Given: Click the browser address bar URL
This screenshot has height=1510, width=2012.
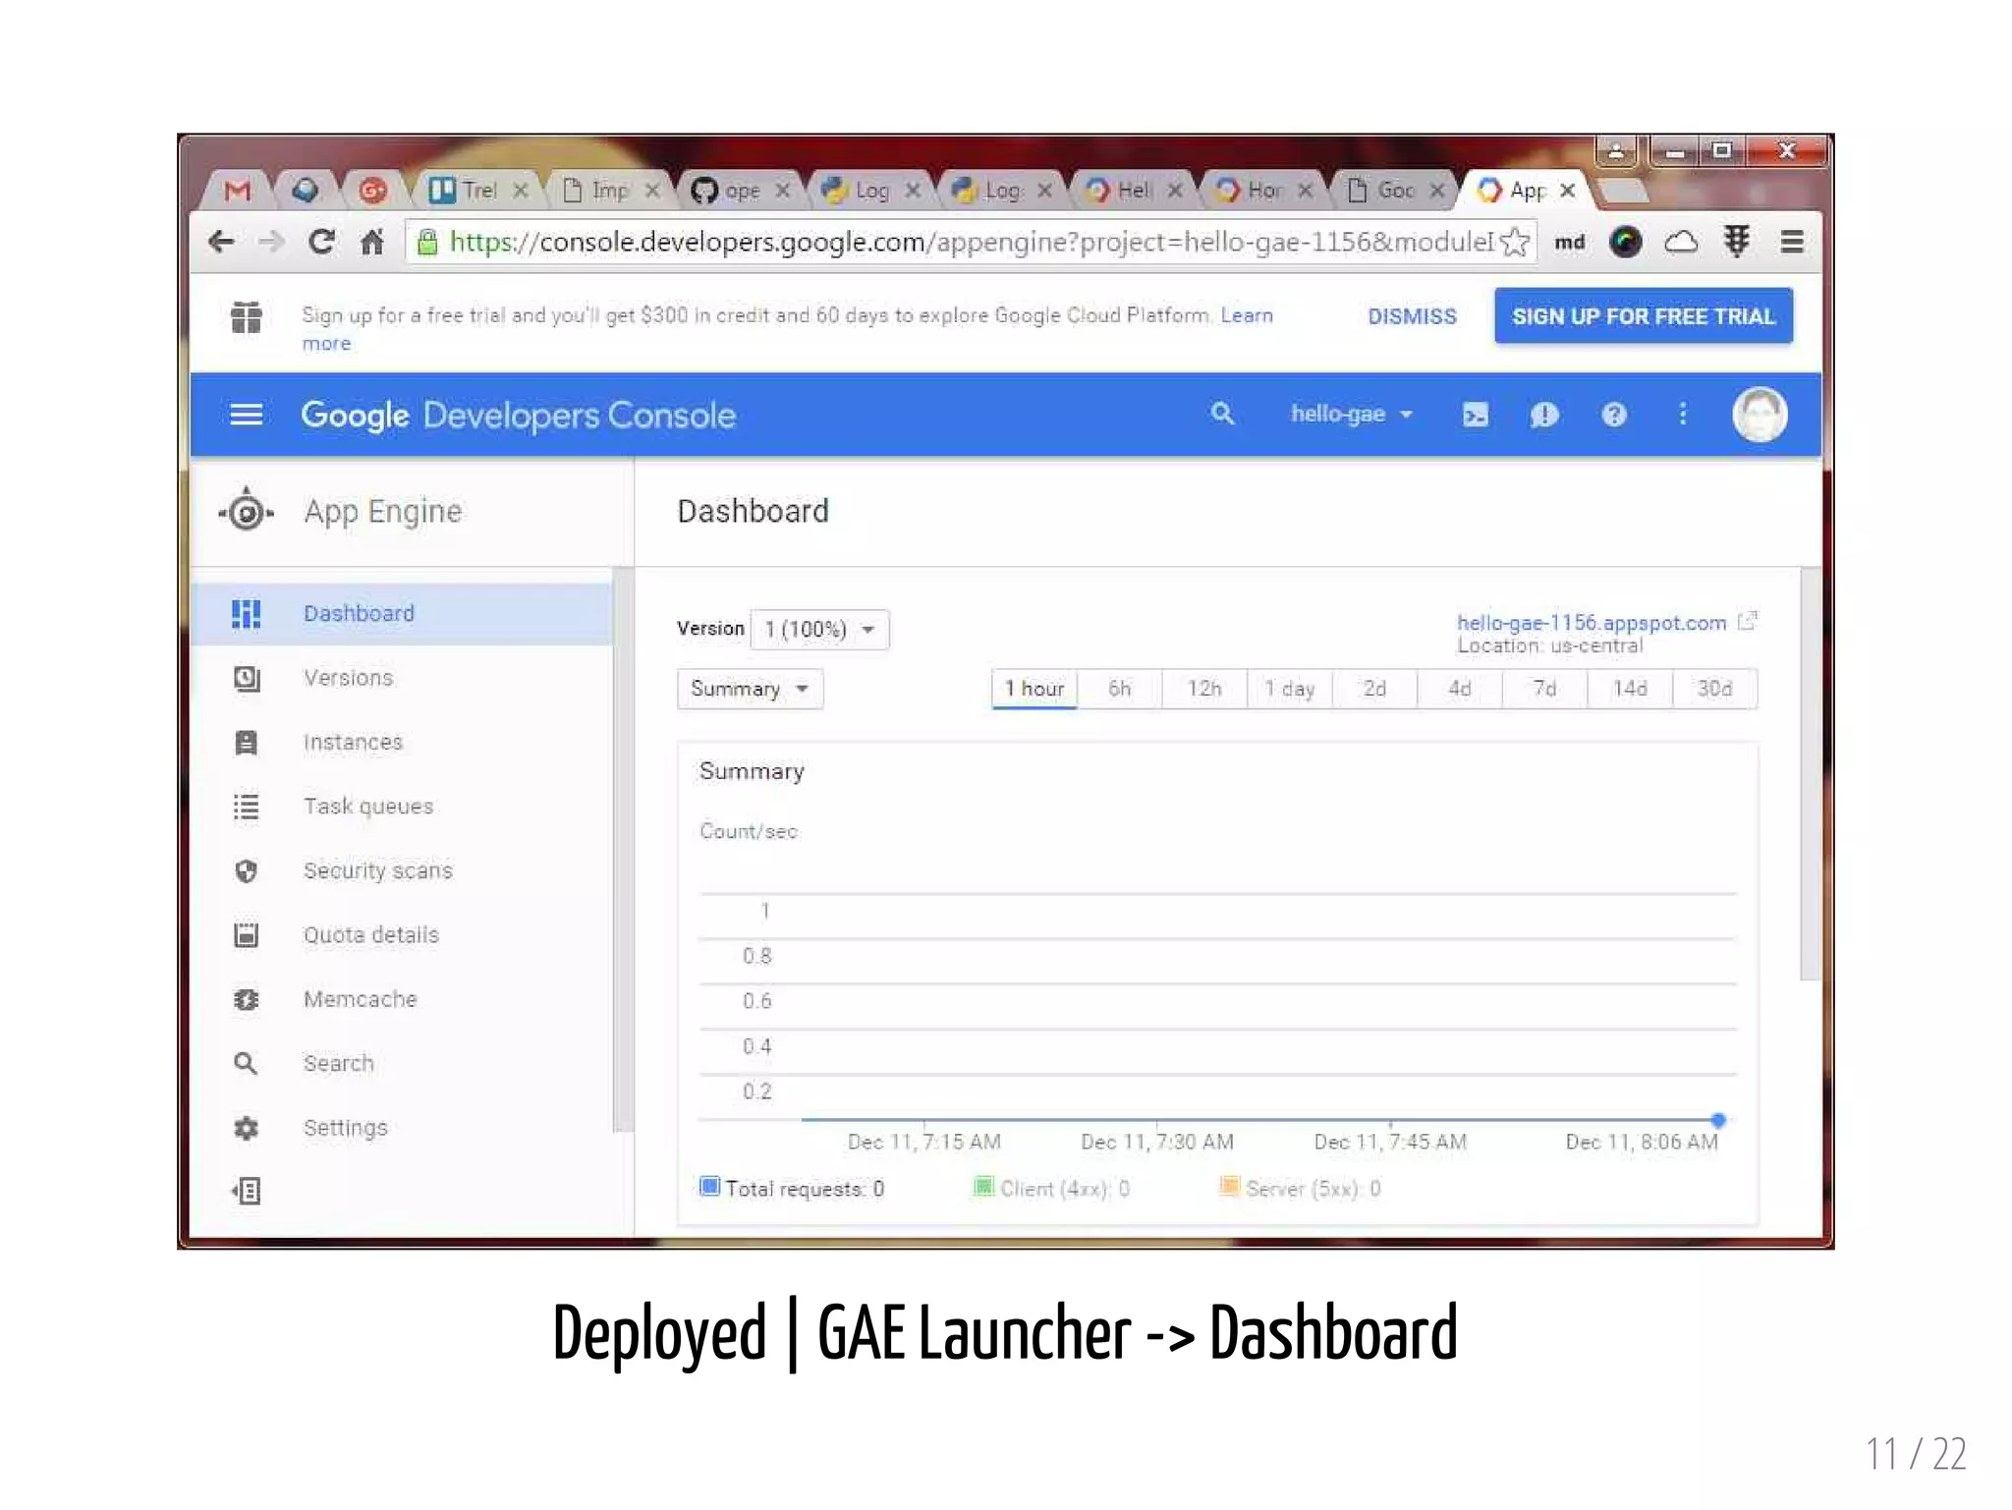Looking at the screenshot, I should click(x=973, y=242).
